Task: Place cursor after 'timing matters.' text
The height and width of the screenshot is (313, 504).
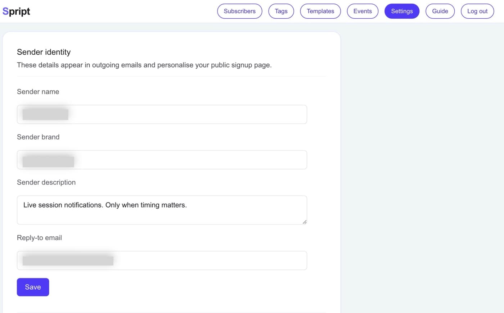Action: coord(187,205)
